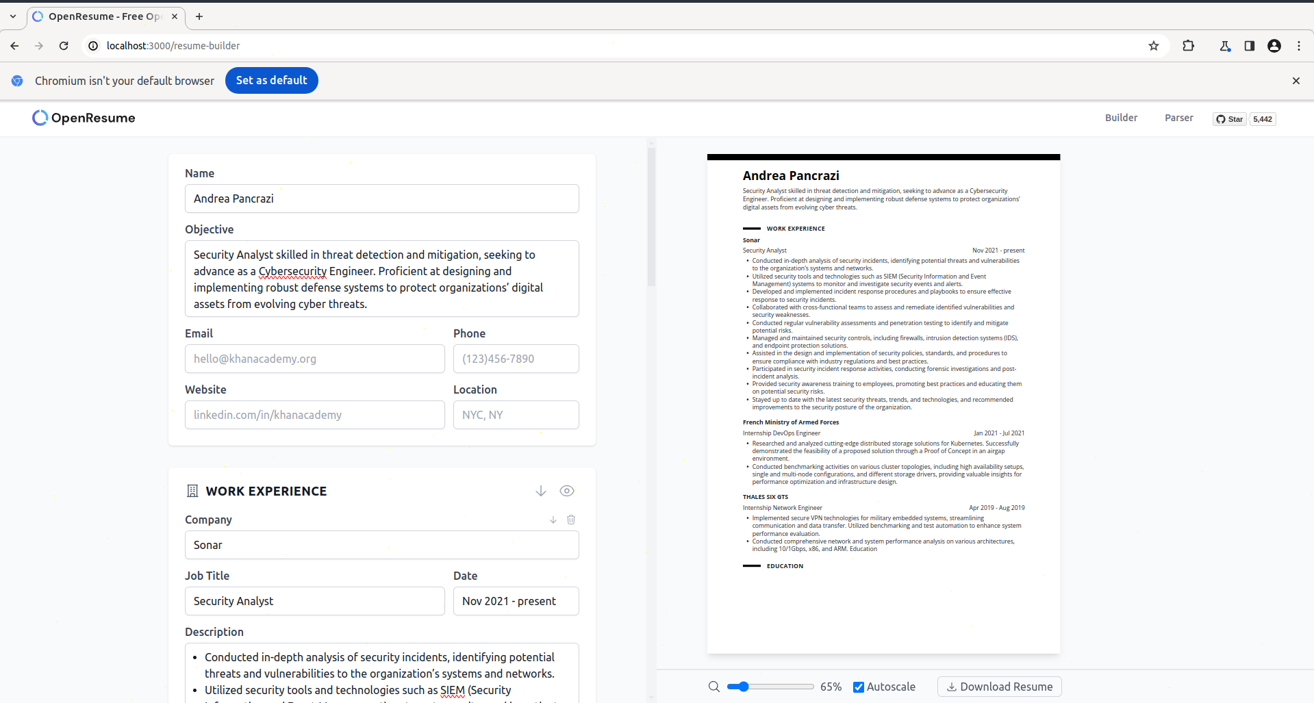Expand the tab search dropdown
1314x703 pixels.
13,16
